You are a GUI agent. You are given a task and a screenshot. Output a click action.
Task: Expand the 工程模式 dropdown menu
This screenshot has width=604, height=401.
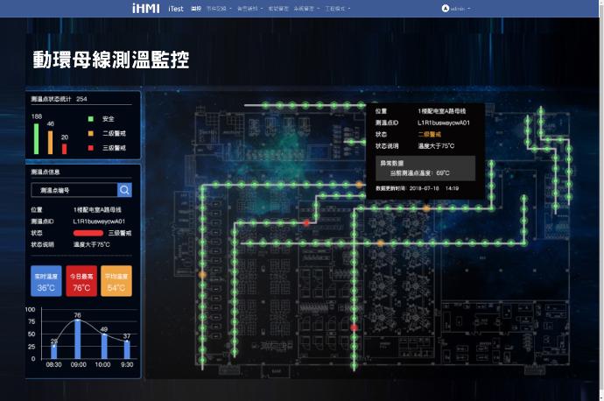335,8
